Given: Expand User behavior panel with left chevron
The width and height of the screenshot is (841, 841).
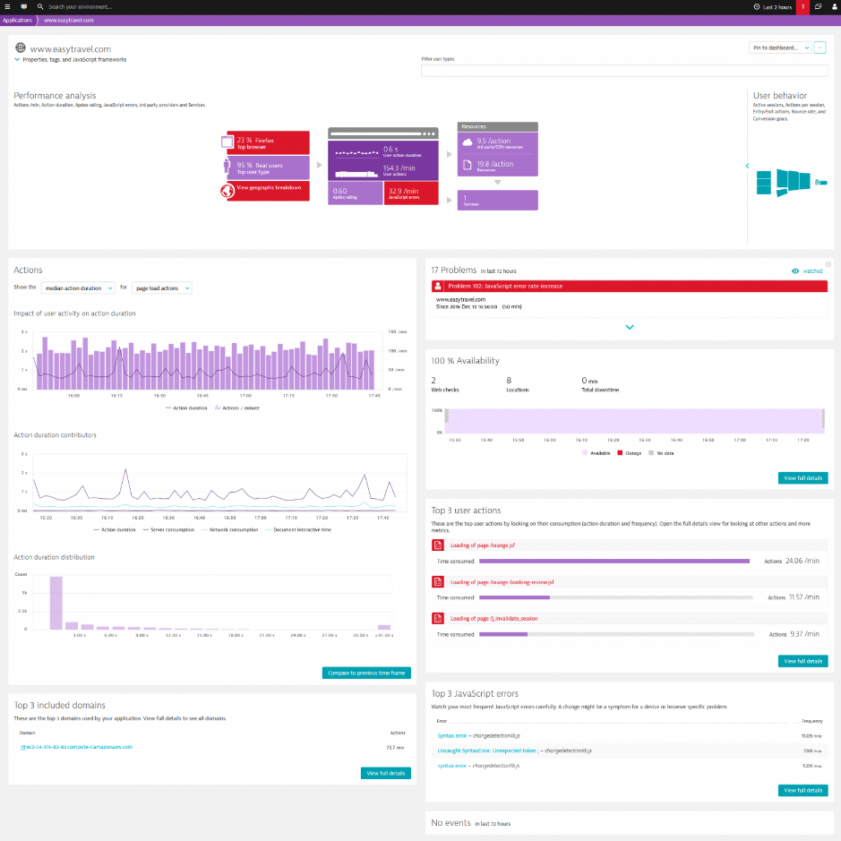Looking at the screenshot, I should coord(747,166).
